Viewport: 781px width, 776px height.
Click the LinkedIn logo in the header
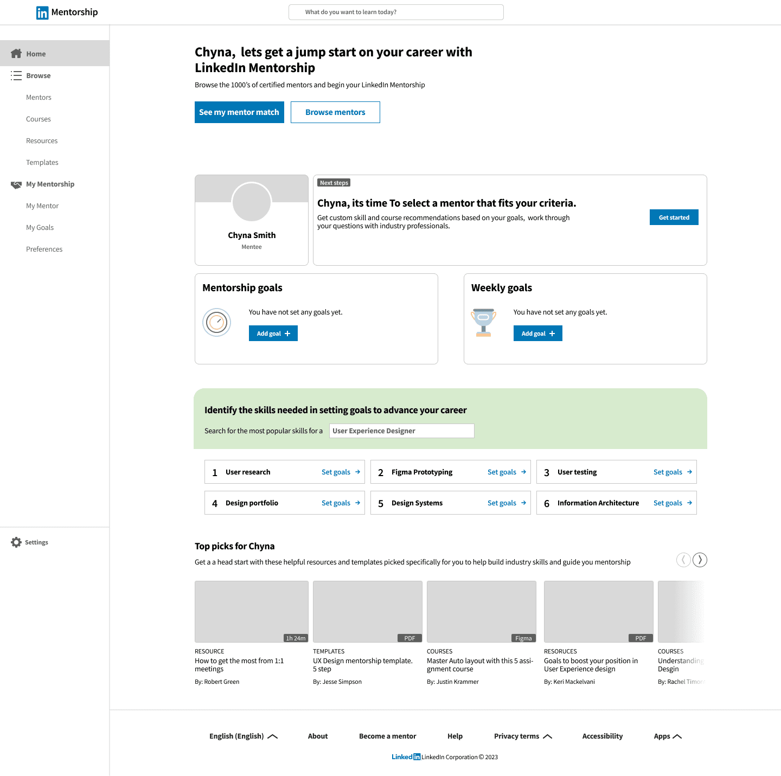[x=42, y=12]
